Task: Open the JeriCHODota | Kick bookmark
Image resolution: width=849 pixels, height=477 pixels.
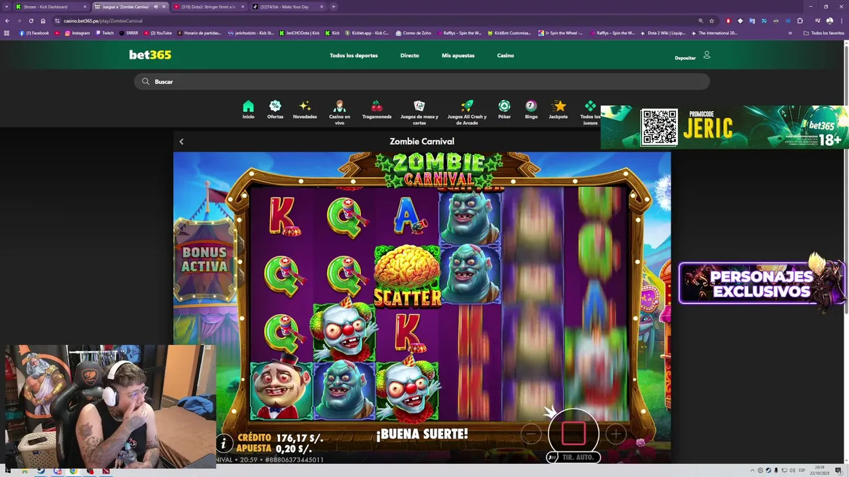Action: (299, 32)
